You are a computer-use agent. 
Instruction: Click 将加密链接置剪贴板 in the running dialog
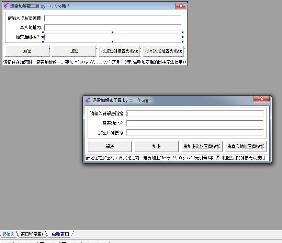[x=202, y=146]
